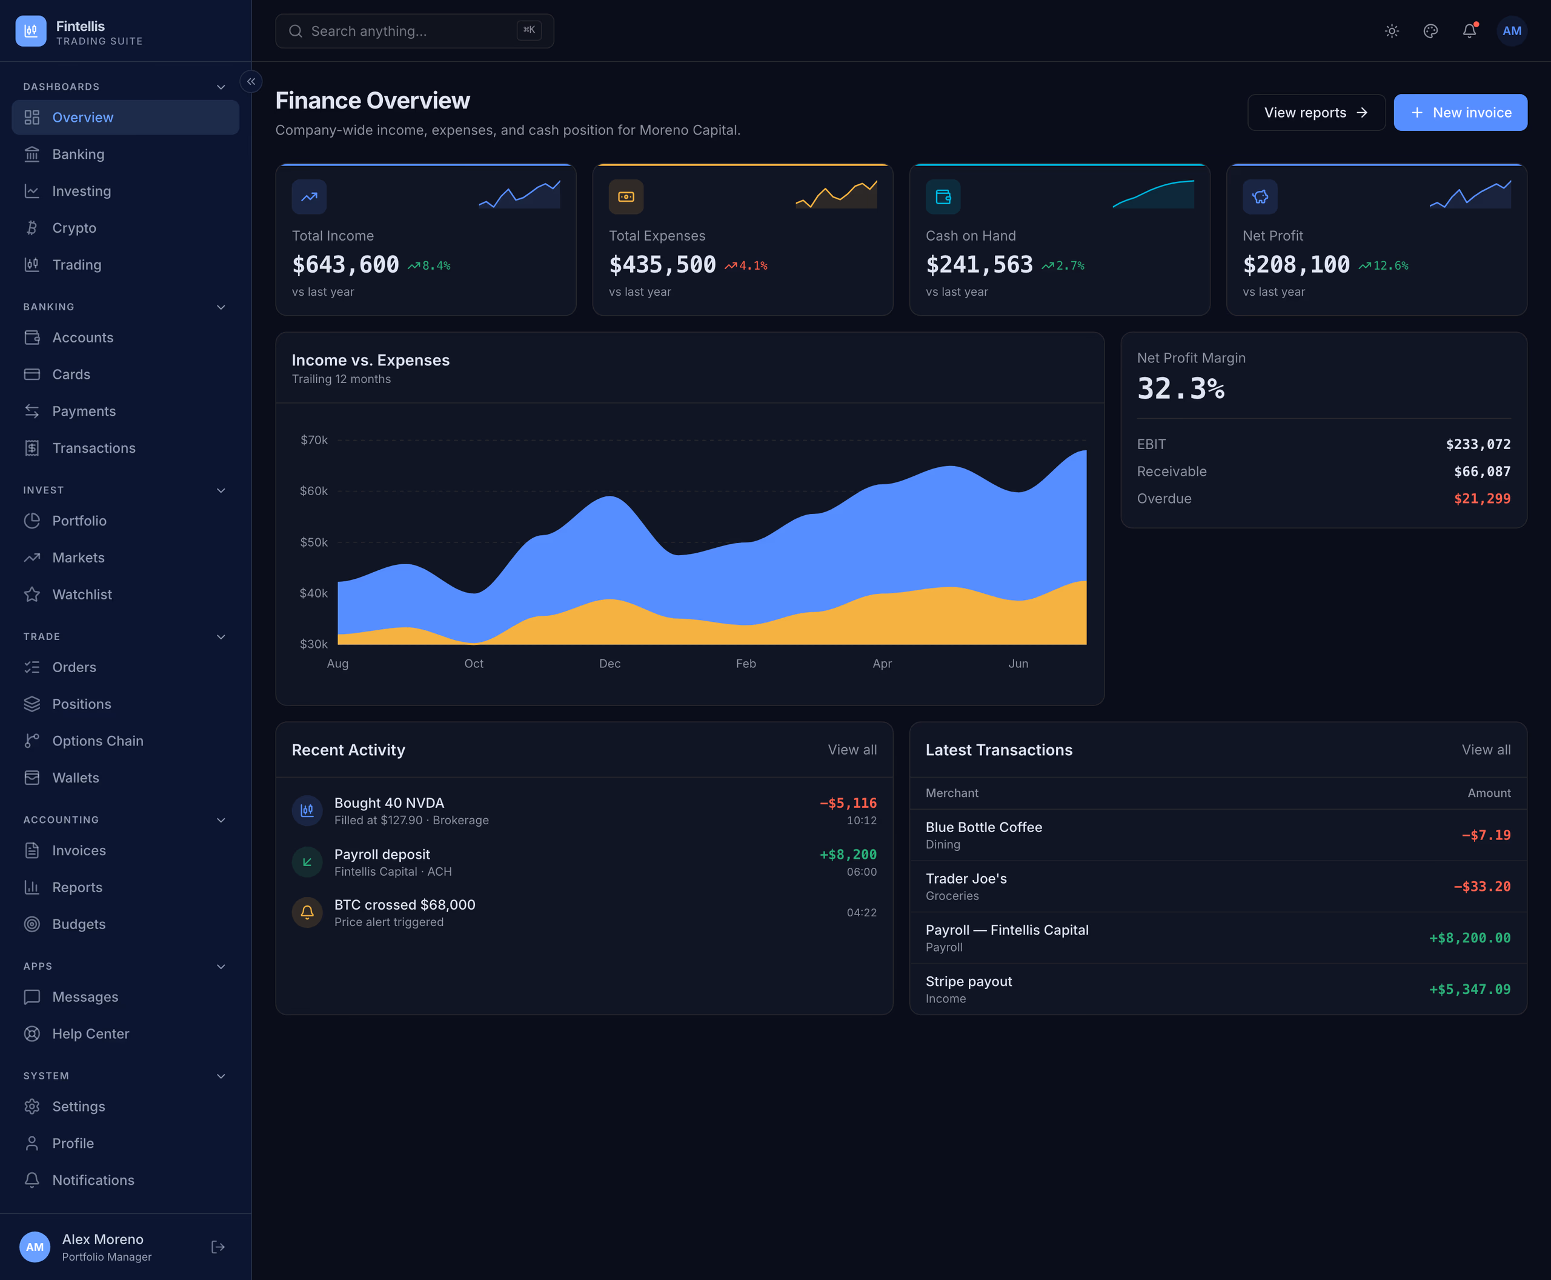Click the Cash on Hand sparkline chart
Screen dimensions: 1551x1280
click(1153, 194)
